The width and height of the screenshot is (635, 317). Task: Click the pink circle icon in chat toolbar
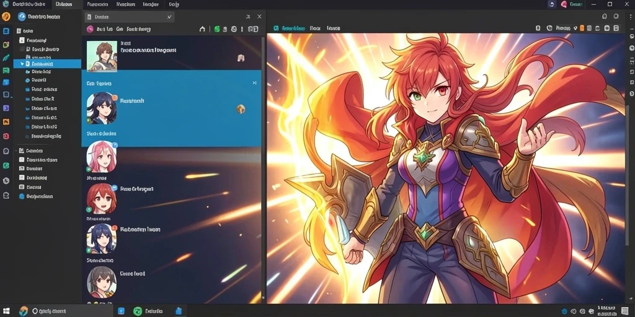tap(91, 29)
